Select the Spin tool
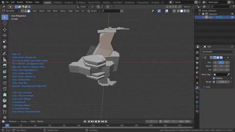 (x=5, y=100)
